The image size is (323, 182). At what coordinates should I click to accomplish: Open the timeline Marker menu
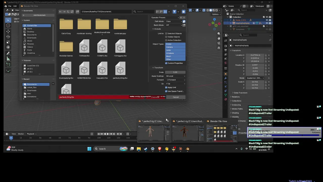[x=21, y=134]
